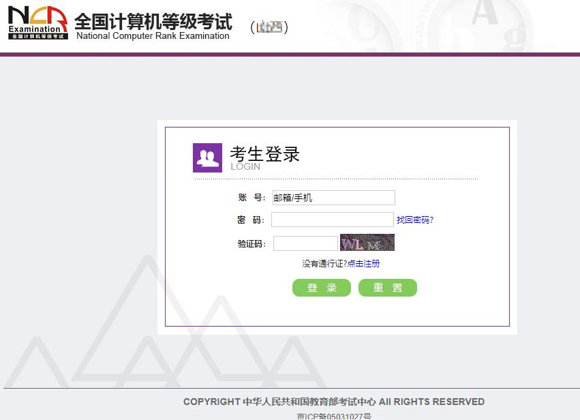Click the 没有通行证? text
Viewport: 580px width, 420px height.
click(324, 263)
